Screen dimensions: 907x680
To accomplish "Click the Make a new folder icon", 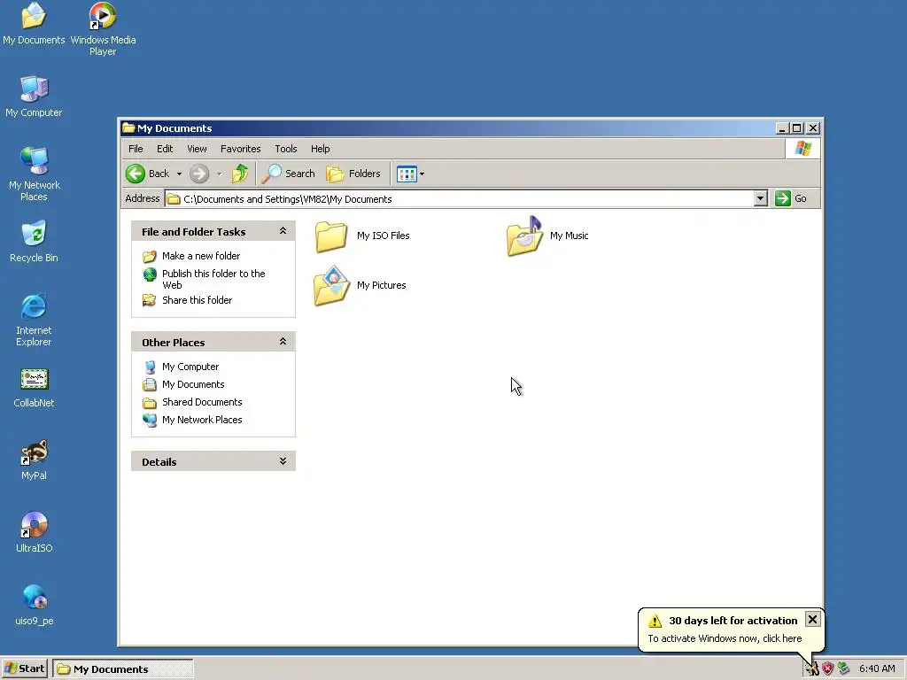I will pyautogui.click(x=149, y=256).
